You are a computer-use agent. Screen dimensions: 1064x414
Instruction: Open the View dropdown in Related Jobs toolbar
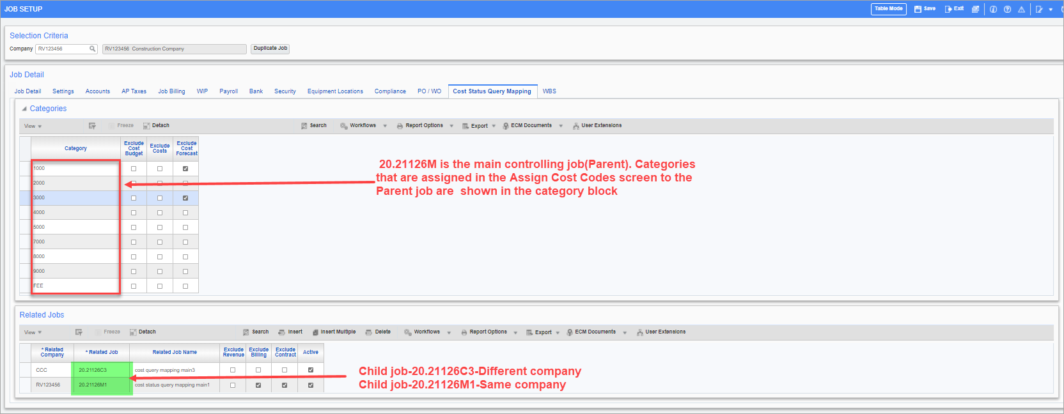[x=33, y=332]
